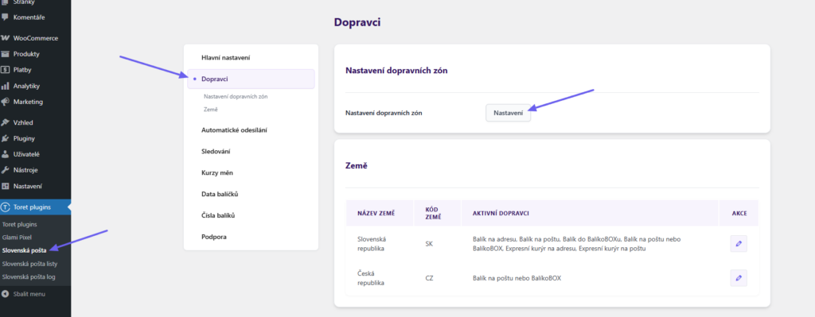The image size is (815, 317).
Task: Open WooCommerce menu
Action: pos(35,38)
